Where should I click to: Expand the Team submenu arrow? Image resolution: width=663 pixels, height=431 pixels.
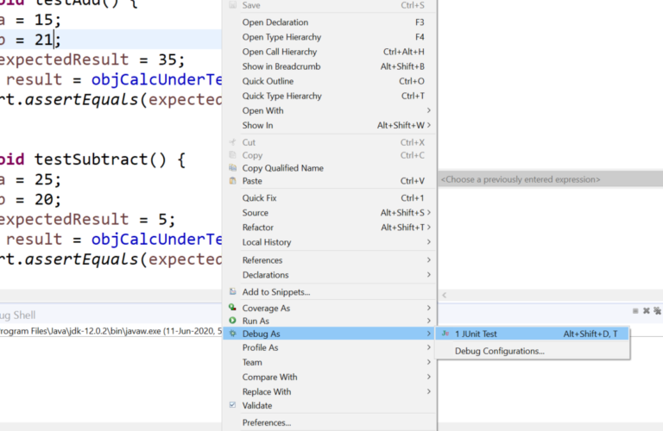(x=428, y=362)
